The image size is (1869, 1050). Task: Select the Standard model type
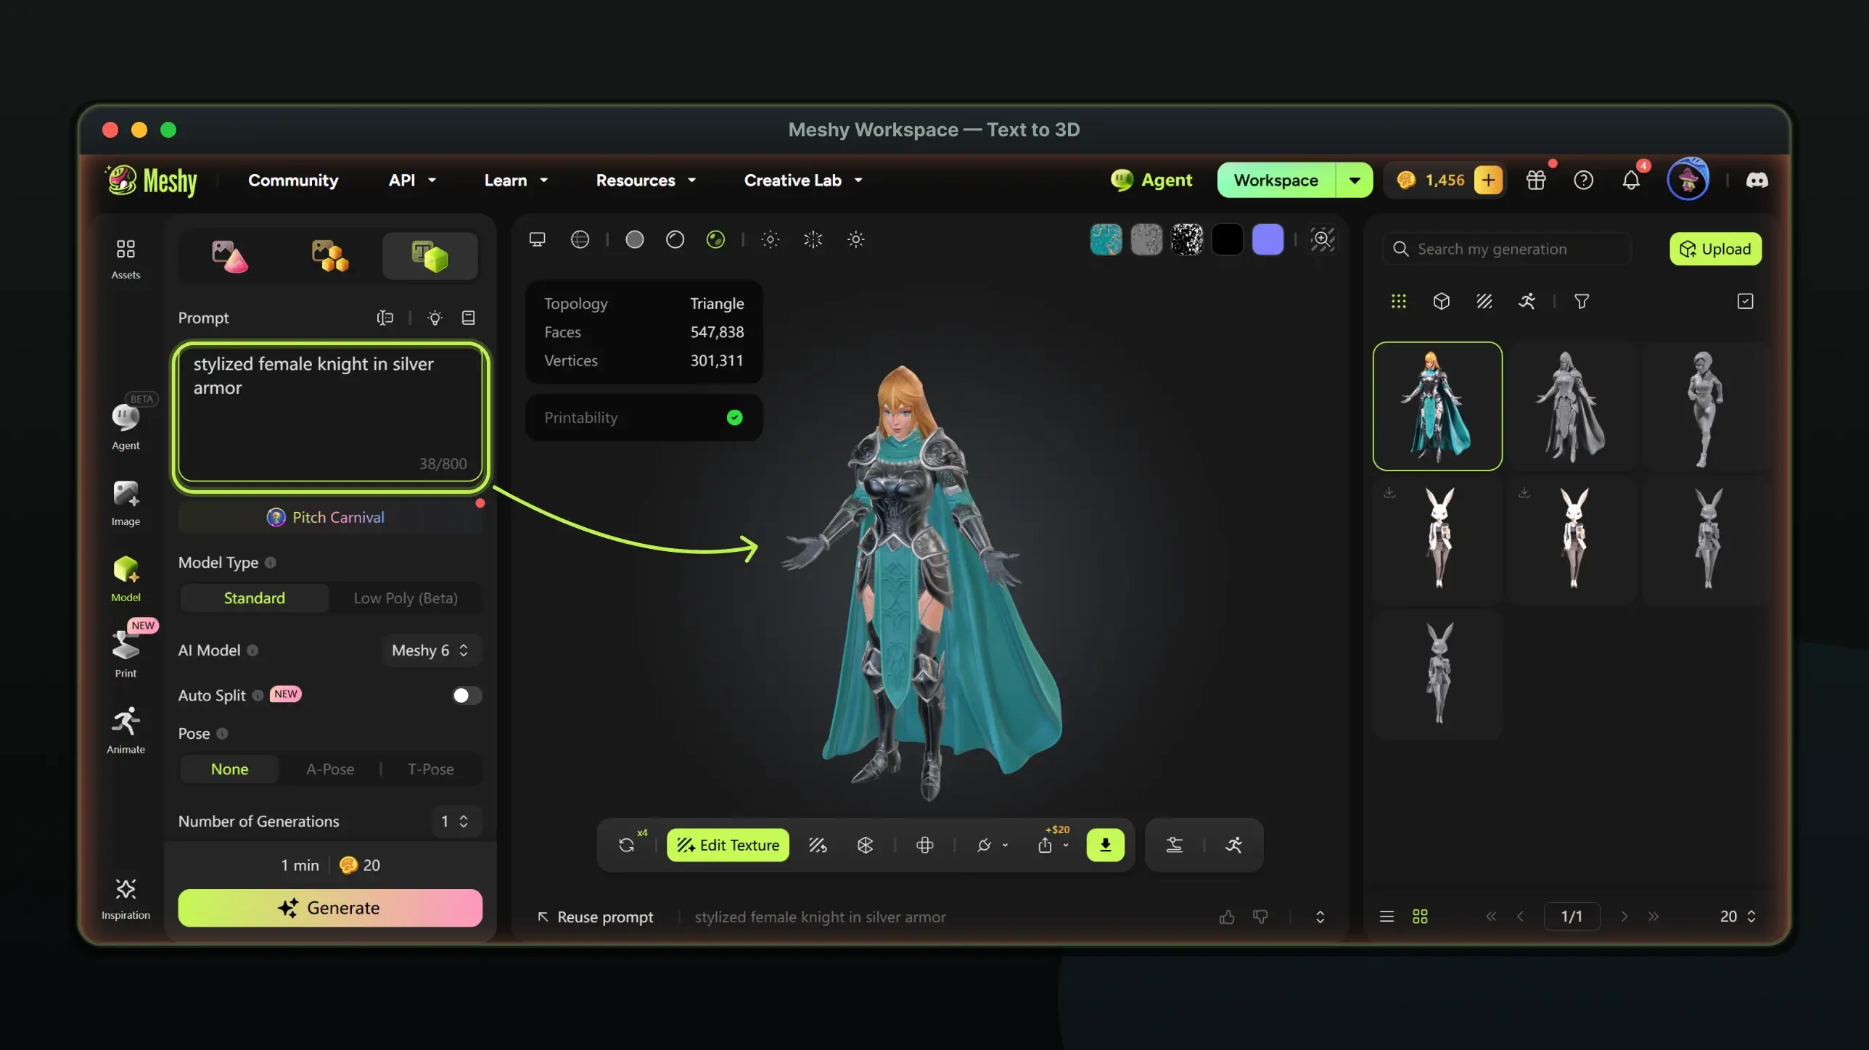pyautogui.click(x=254, y=598)
